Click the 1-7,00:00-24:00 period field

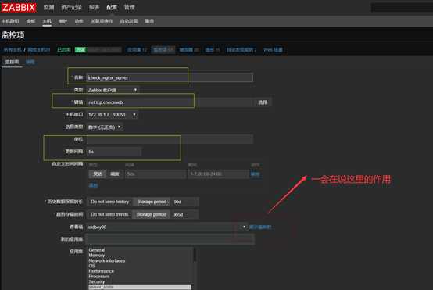[218, 174]
